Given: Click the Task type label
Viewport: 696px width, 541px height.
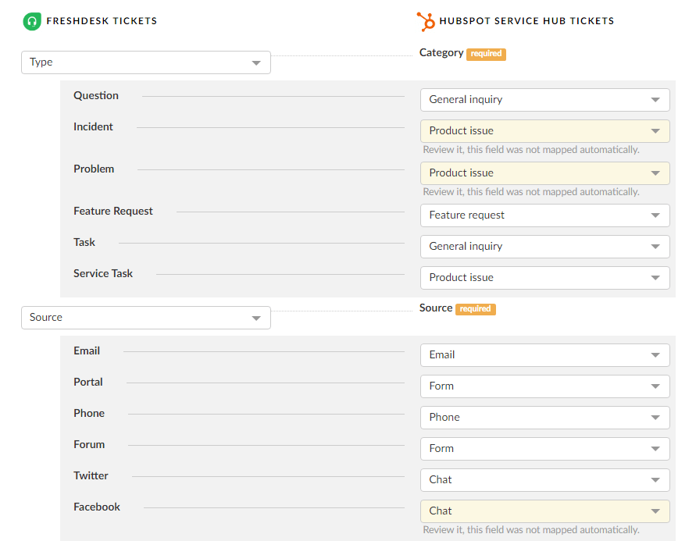Looking at the screenshot, I should click(84, 242).
